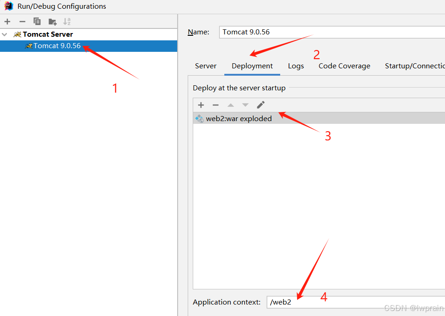
Task: Sort configurations alphabetically
Action: click(x=67, y=22)
